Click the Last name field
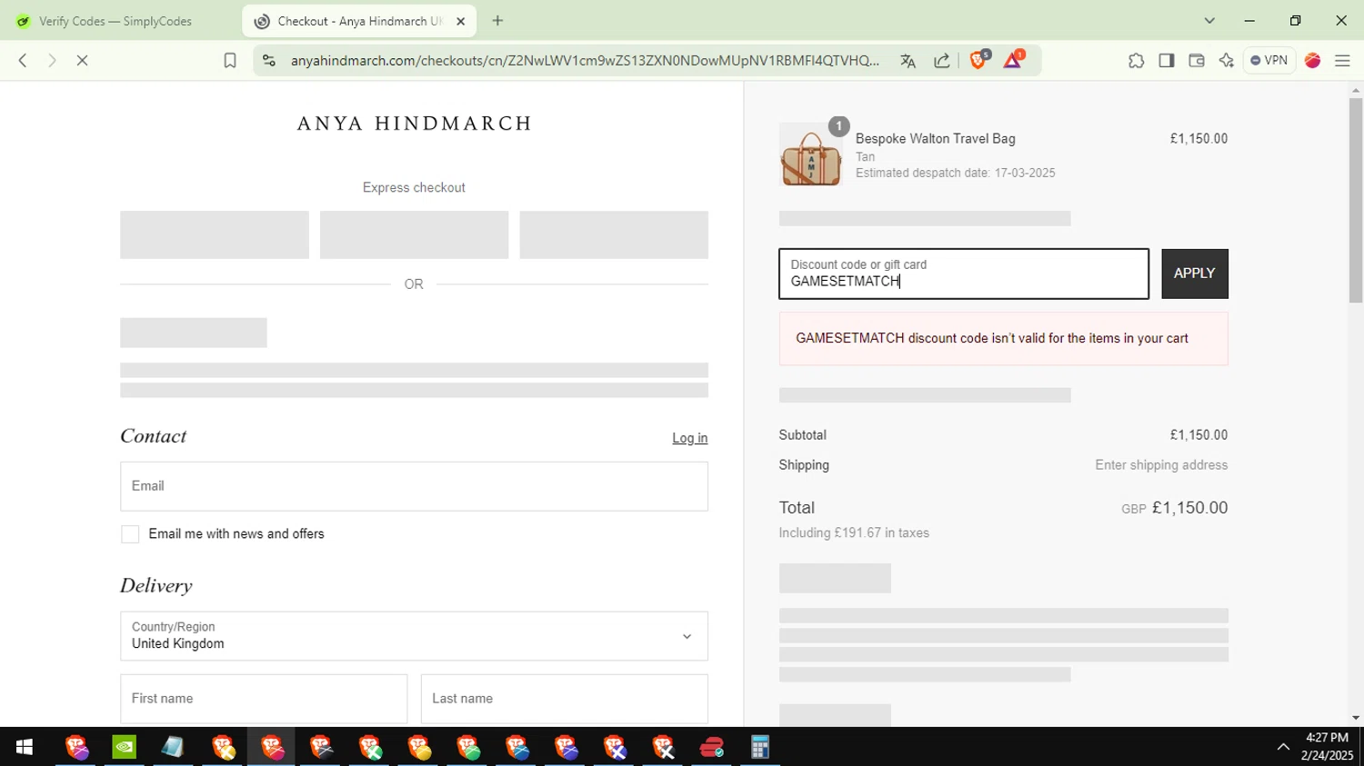1364x766 pixels. tap(564, 699)
